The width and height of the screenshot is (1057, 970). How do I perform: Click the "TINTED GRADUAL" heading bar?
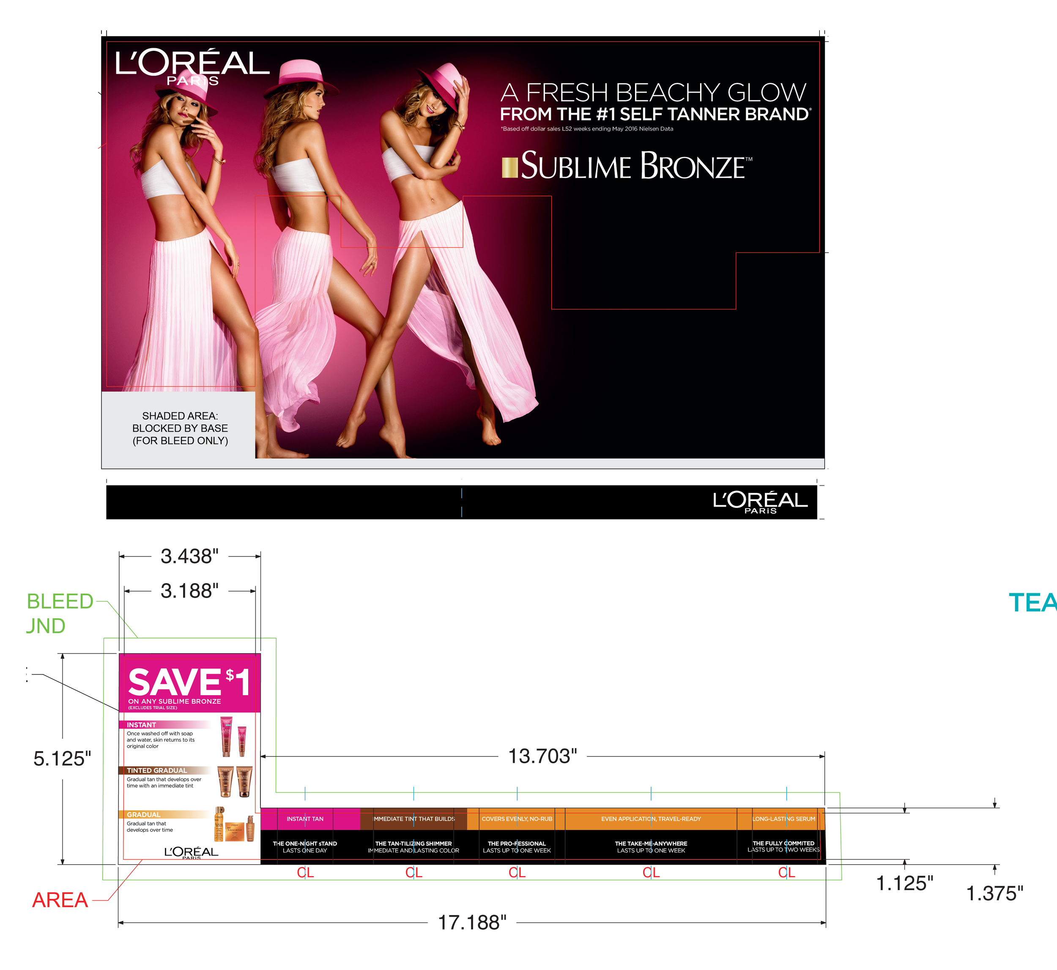pos(165,770)
